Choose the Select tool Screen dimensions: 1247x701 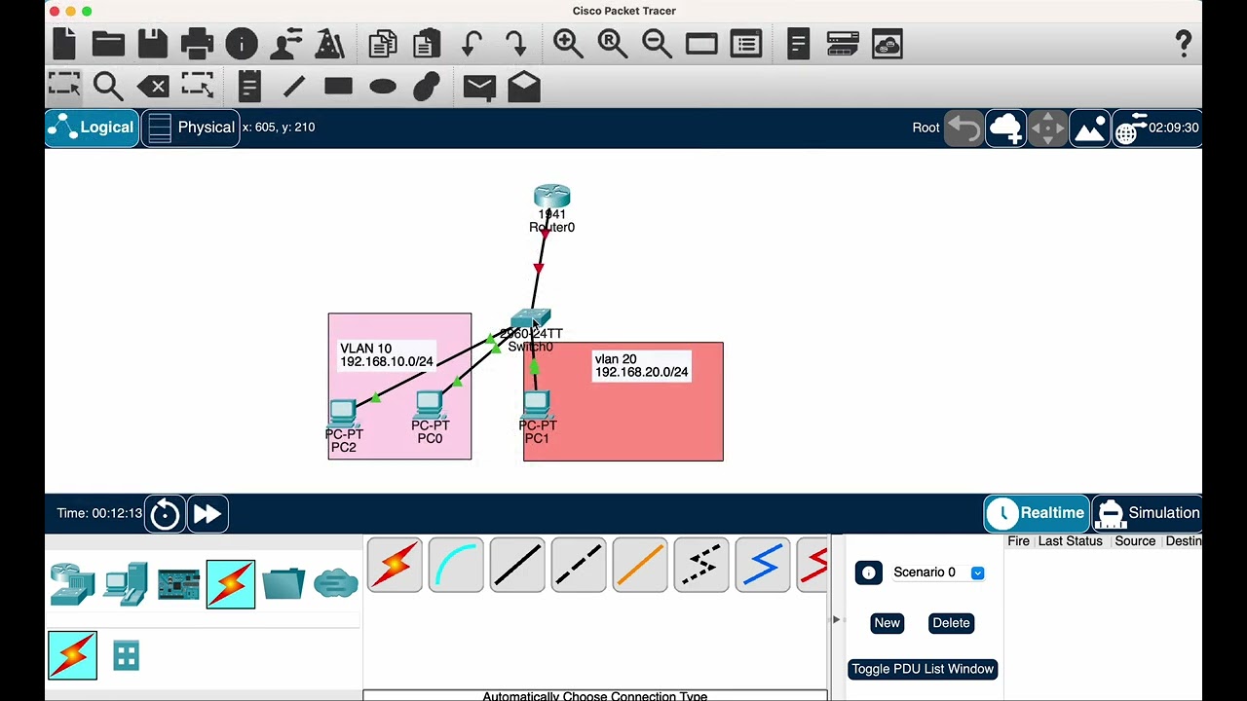click(64, 86)
